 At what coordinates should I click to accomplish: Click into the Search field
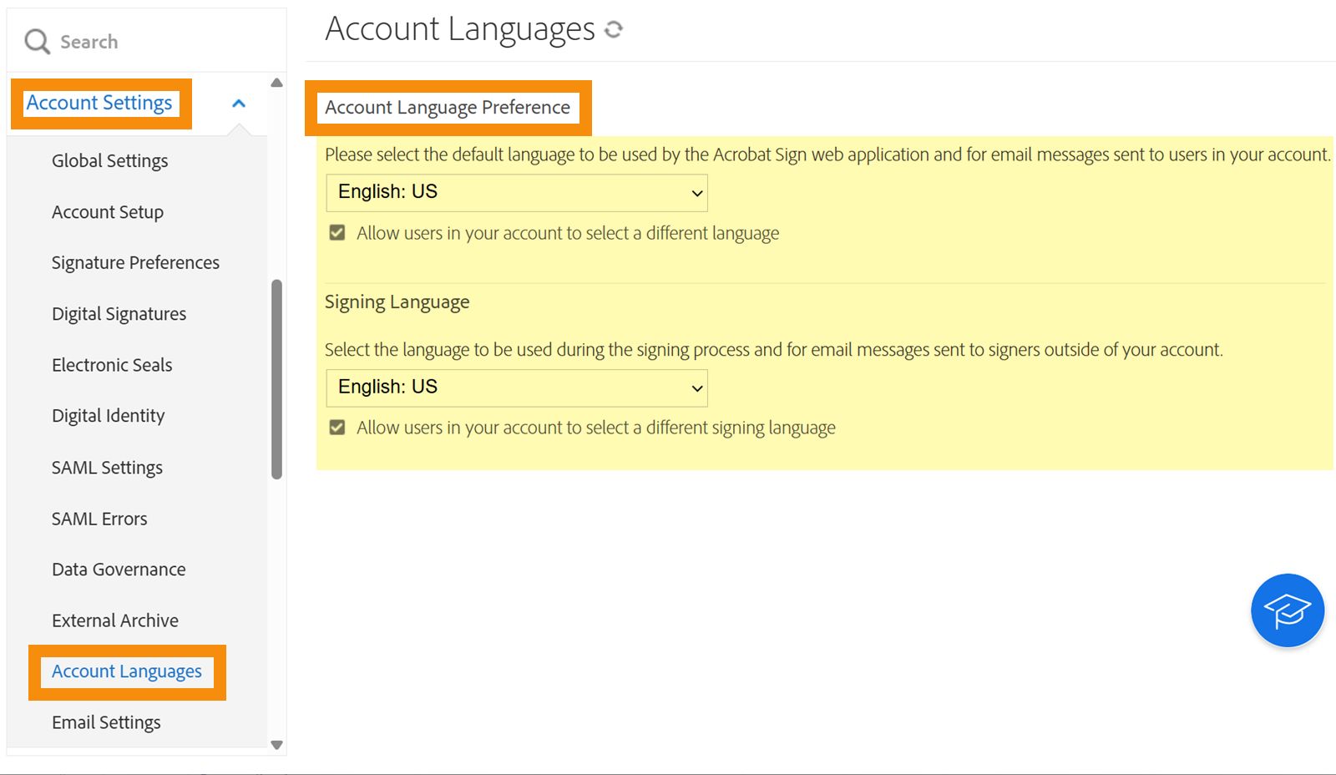150,42
